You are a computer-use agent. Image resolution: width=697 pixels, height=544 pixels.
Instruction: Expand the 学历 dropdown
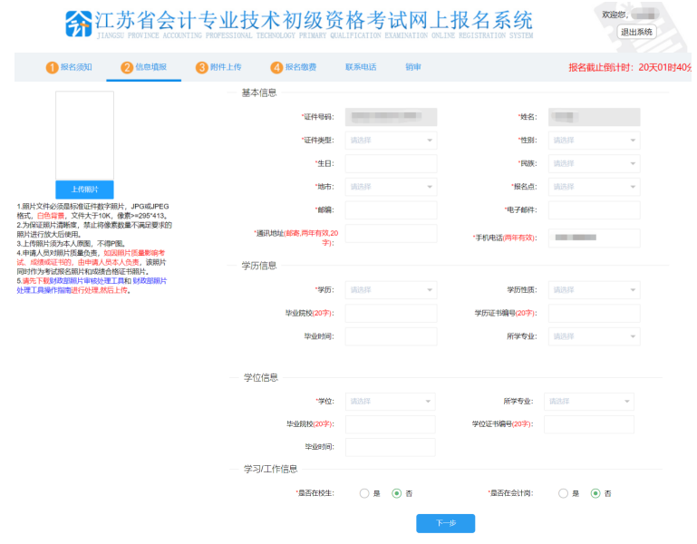point(391,290)
